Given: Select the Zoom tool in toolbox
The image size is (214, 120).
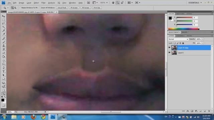Looking at the screenshot, I should coord(4,94).
